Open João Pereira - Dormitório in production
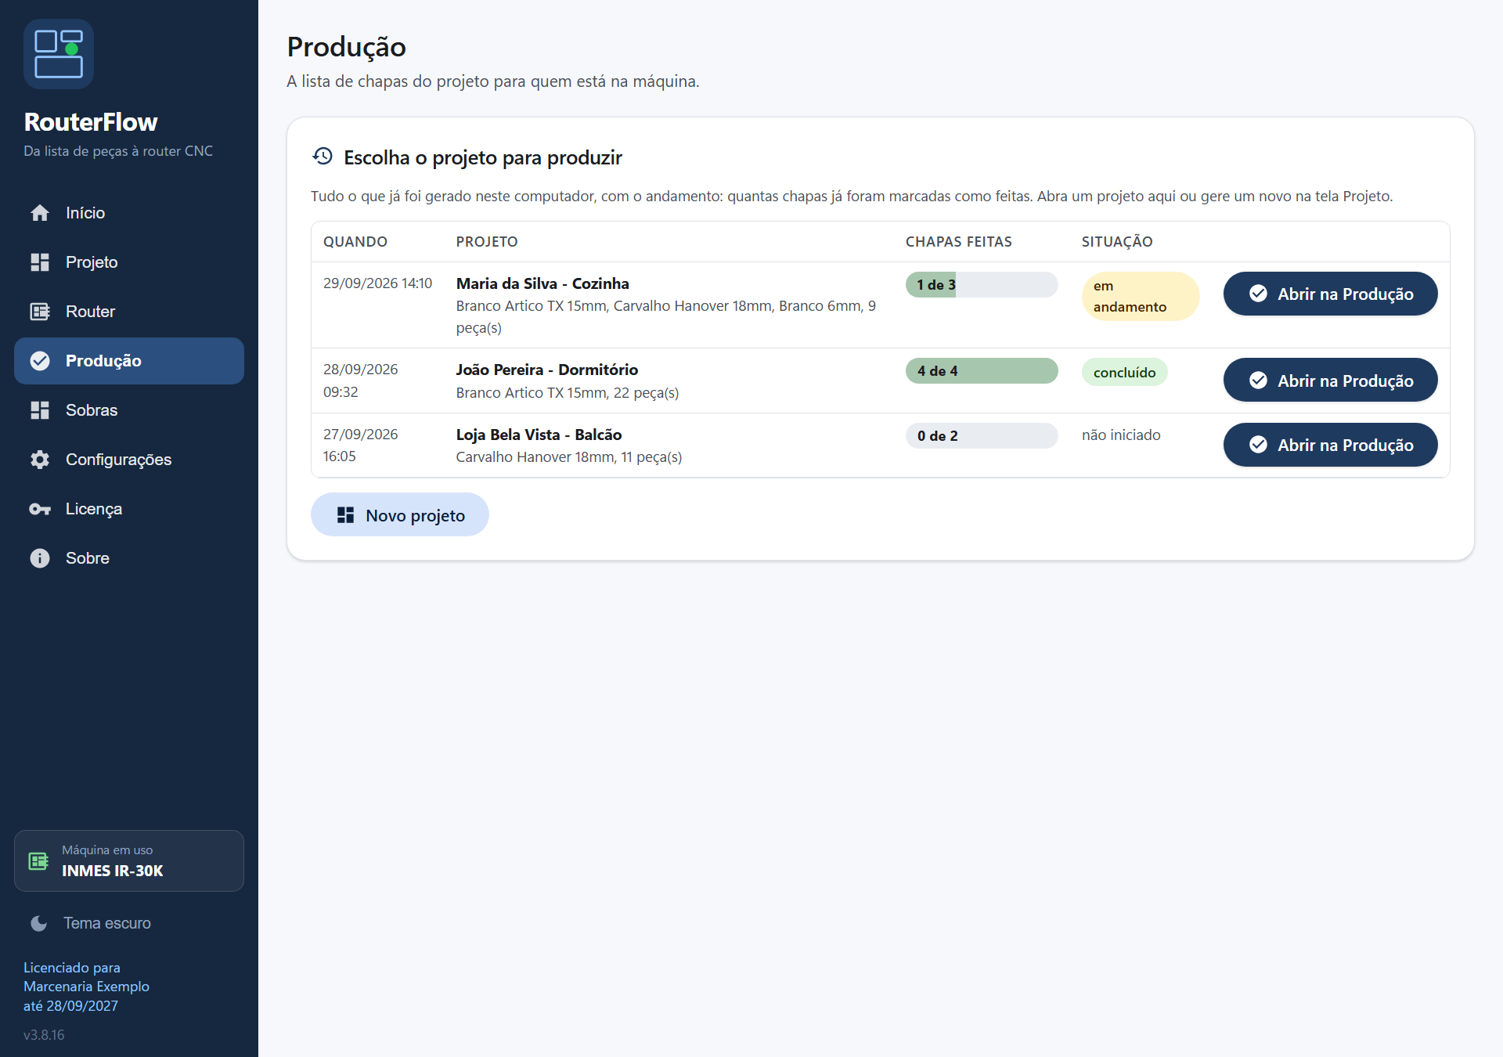The width and height of the screenshot is (1503, 1057). pos(1330,381)
